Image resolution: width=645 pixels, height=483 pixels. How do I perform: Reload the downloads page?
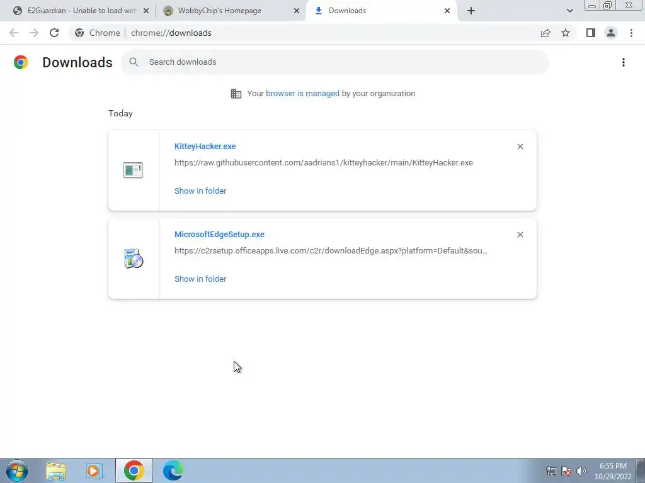tap(54, 33)
